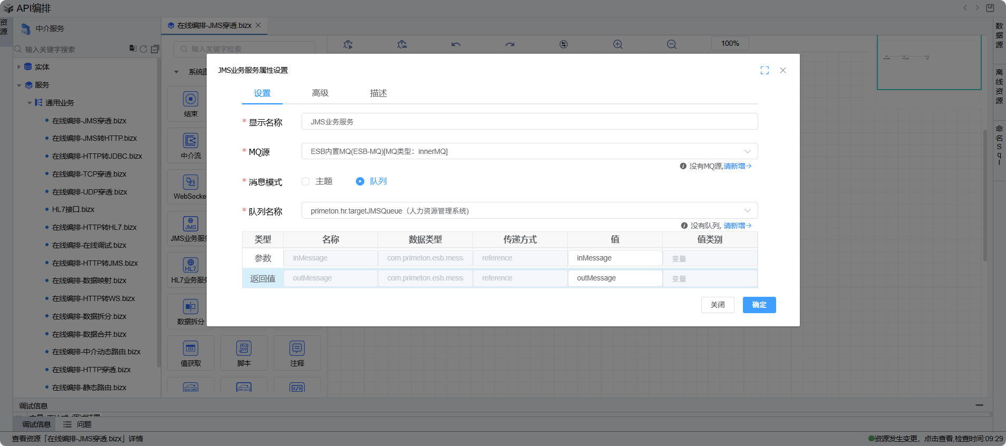Click the redo arrow in the toolbar
This screenshot has width=1006, height=446.
(509, 44)
